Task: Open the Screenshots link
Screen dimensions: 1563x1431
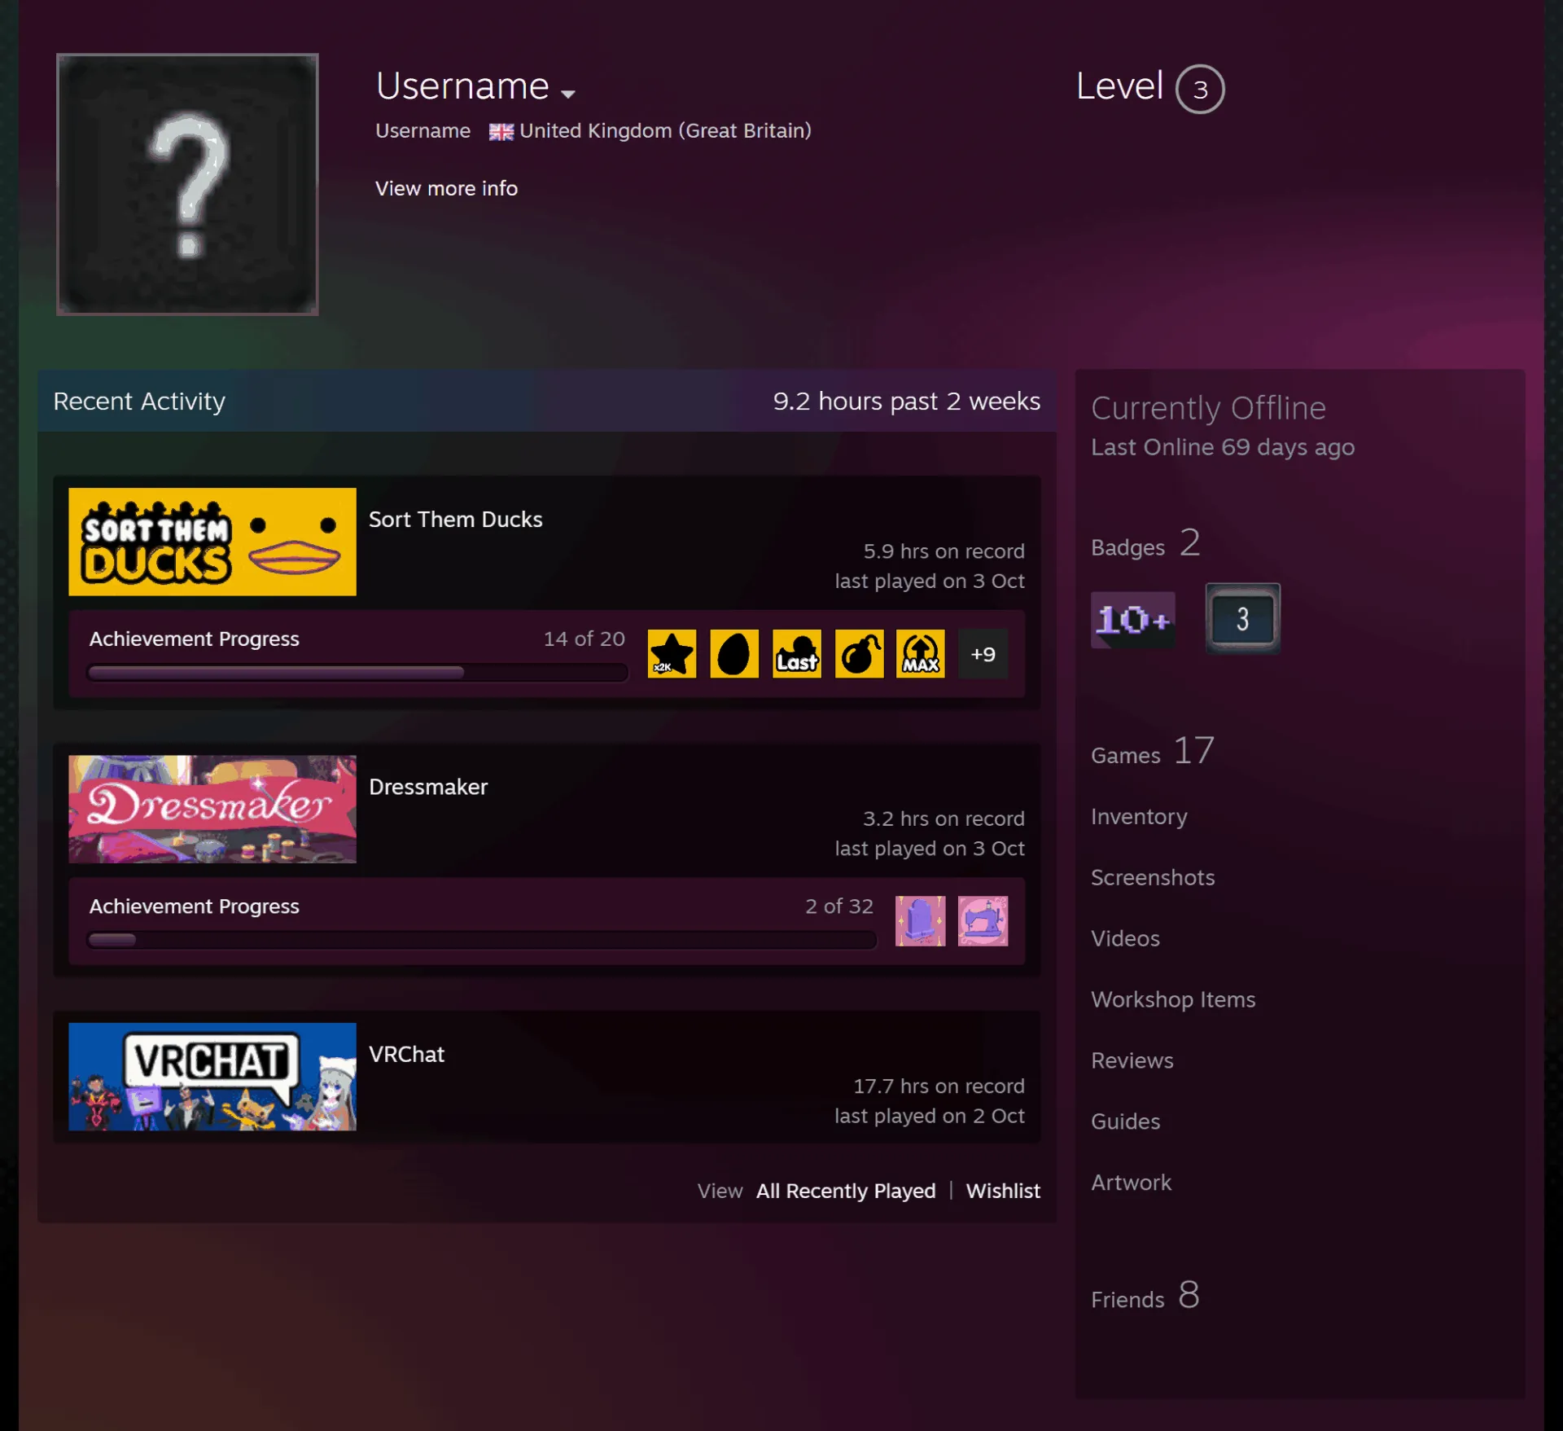Action: (1153, 877)
